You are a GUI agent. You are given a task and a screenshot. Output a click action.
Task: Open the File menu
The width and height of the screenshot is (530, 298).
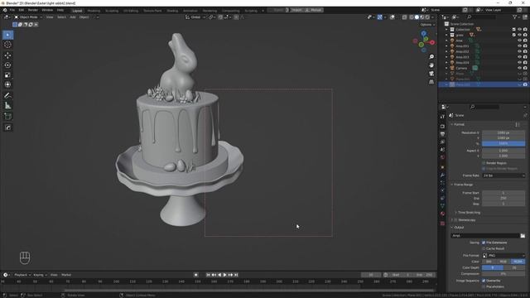click(12, 10)
